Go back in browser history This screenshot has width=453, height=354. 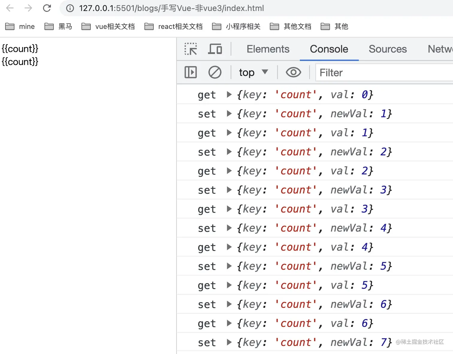pyautogui.click(x=10, y=8)
